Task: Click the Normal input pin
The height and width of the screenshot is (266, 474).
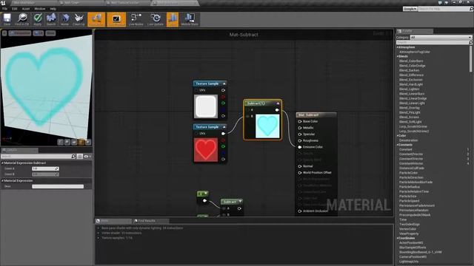Action: [x=299, y=166]
